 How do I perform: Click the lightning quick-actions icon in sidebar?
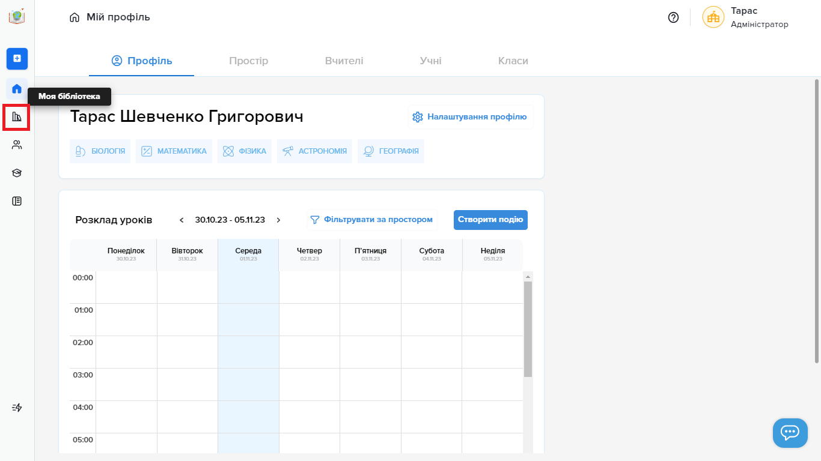pyautogui.click(x=17, y=408)
